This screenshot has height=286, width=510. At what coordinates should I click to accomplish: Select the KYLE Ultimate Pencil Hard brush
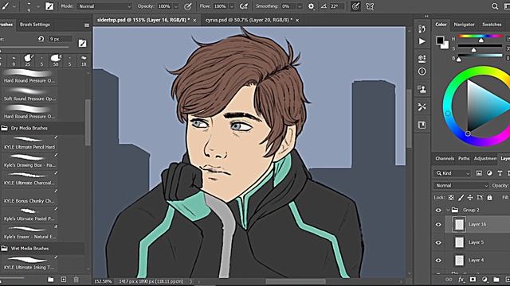[29, 143]
